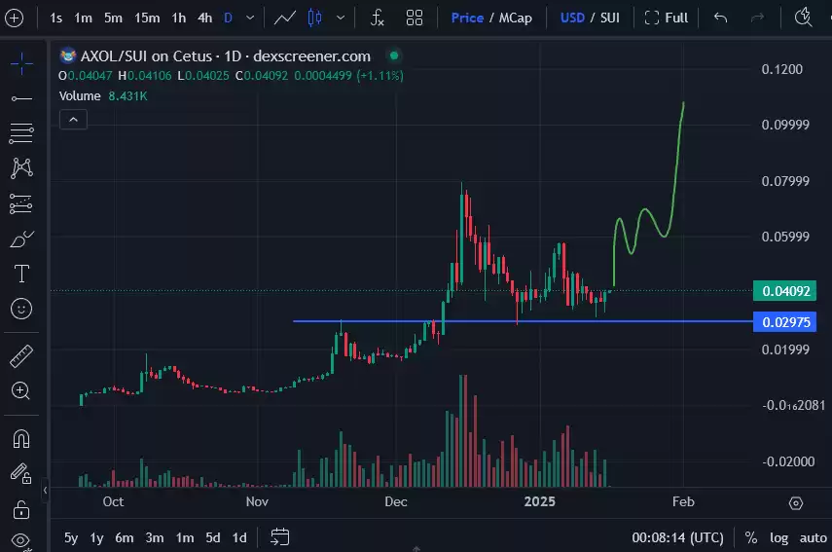Viewport: 832px width, 552px height.
Task: Click the add symbol plus icon
Action: (x=14, y=18)
